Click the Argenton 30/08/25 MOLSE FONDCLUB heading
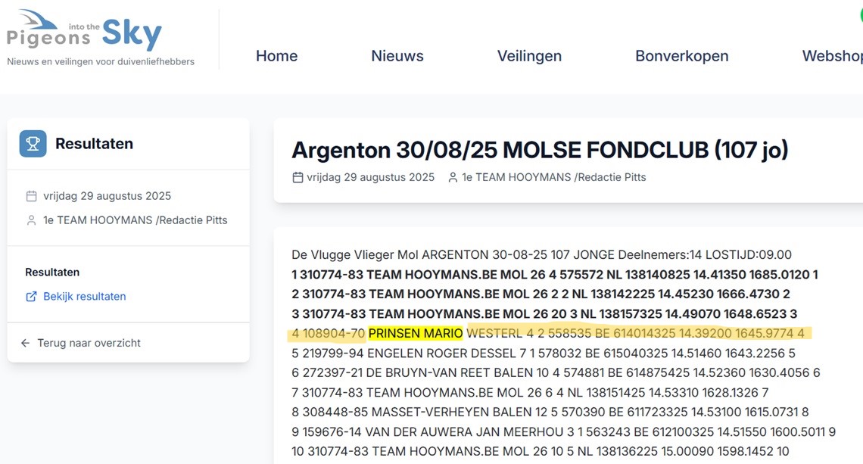 [x=540, y=150]
